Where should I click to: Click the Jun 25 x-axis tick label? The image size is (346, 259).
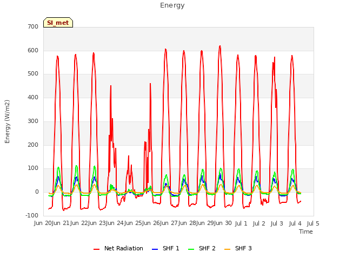[134, 223]
